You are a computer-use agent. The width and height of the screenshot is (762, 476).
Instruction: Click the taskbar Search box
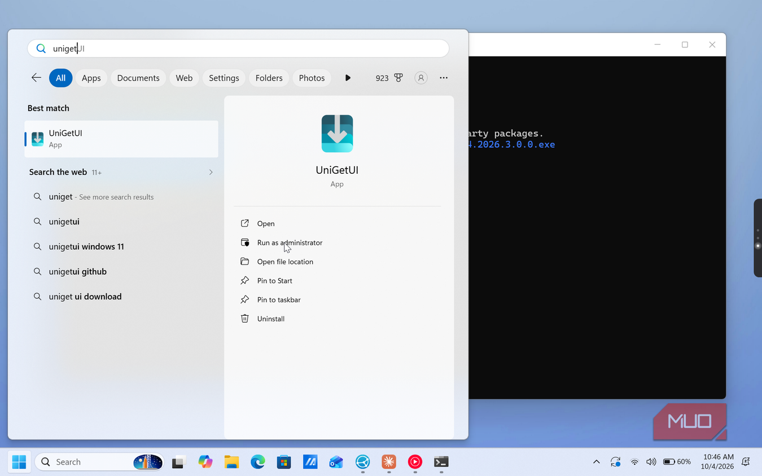(x=99, y=462)
